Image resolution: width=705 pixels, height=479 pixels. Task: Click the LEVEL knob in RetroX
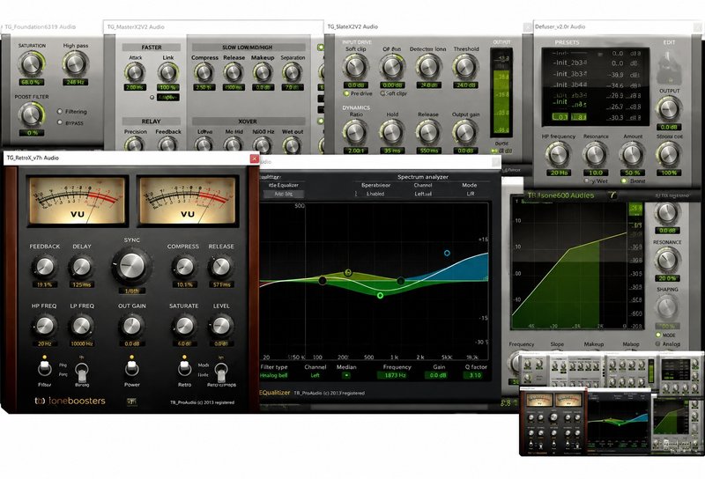click(x=221, y=325)
